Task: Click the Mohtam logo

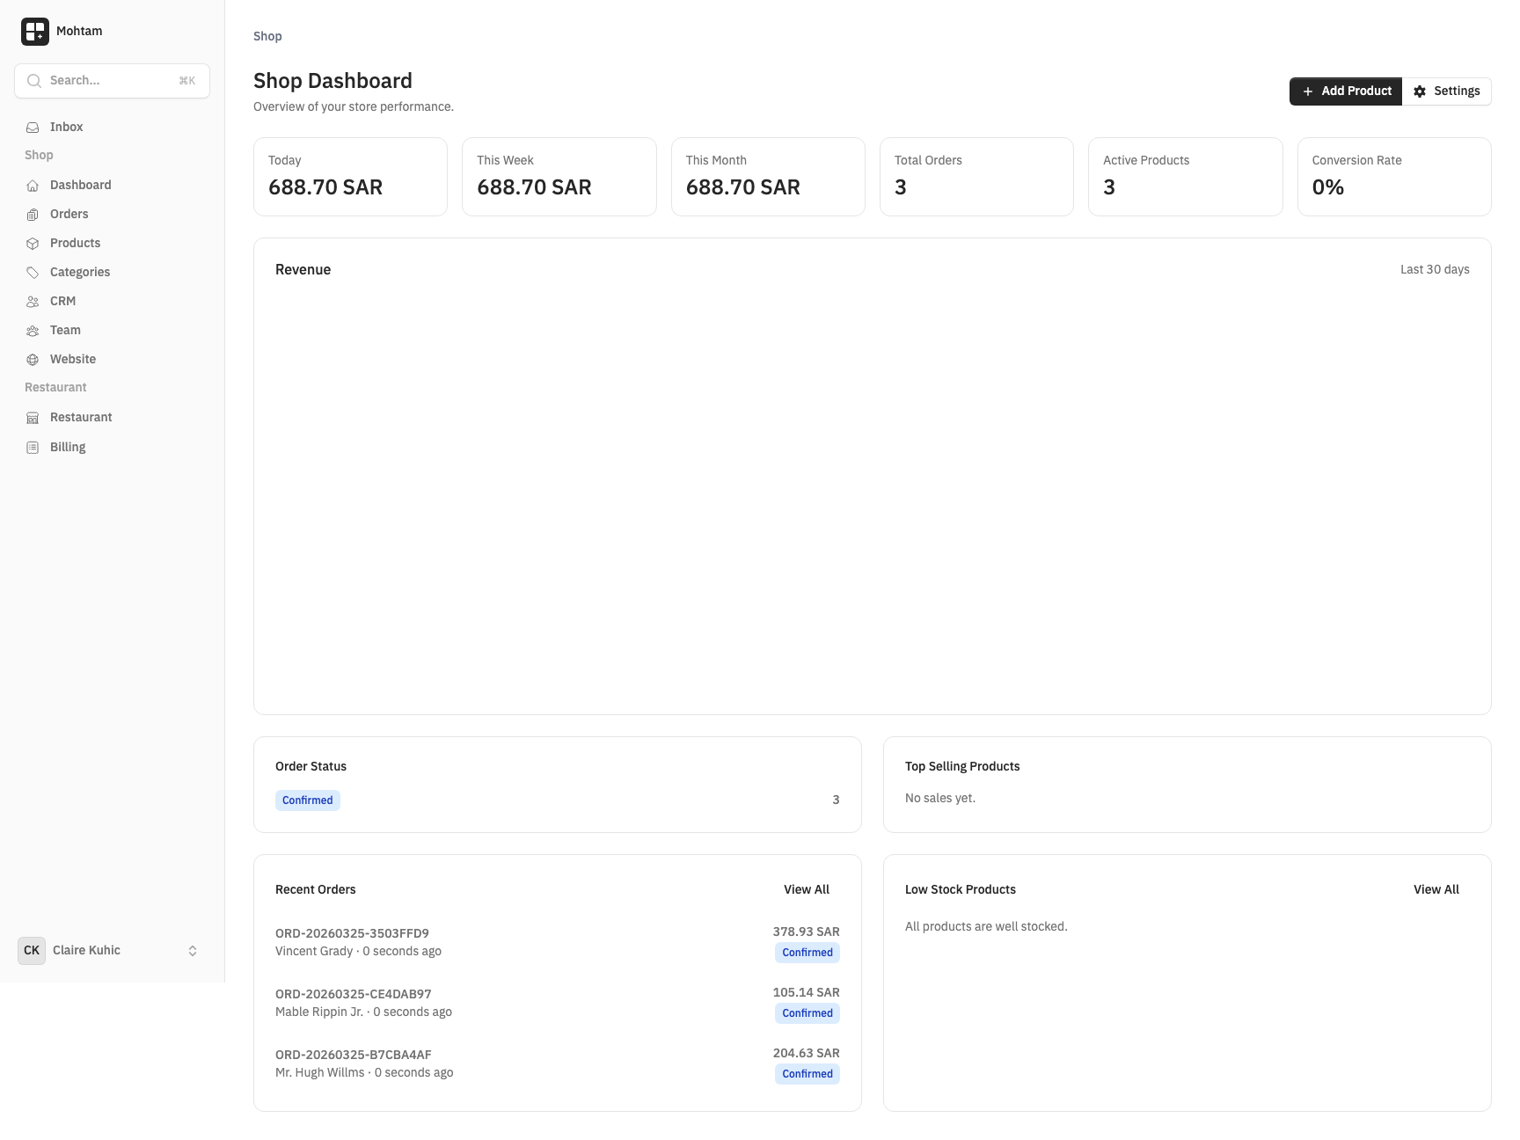Action: 35,31
